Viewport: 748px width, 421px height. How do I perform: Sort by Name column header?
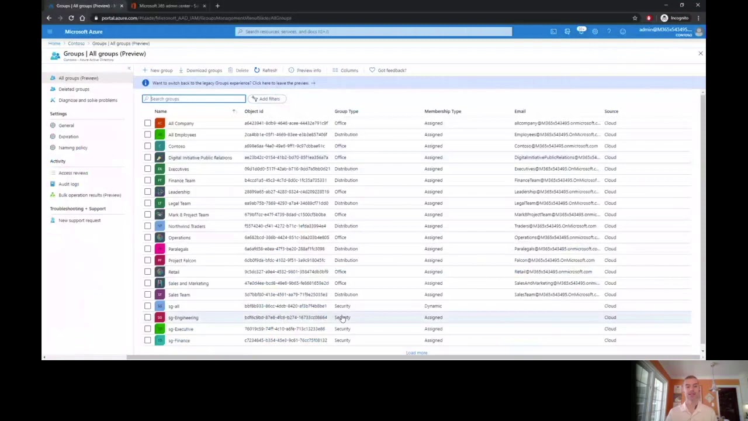point(160,111)
